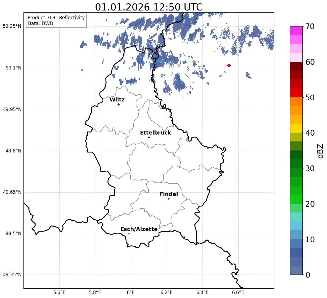The width and height of the screenshot is (327, 298).
Task: Click the 20 tick on the colorbar
Action: tap(310, 204)
